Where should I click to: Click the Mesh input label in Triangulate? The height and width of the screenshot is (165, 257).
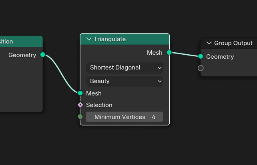[94, 93]
